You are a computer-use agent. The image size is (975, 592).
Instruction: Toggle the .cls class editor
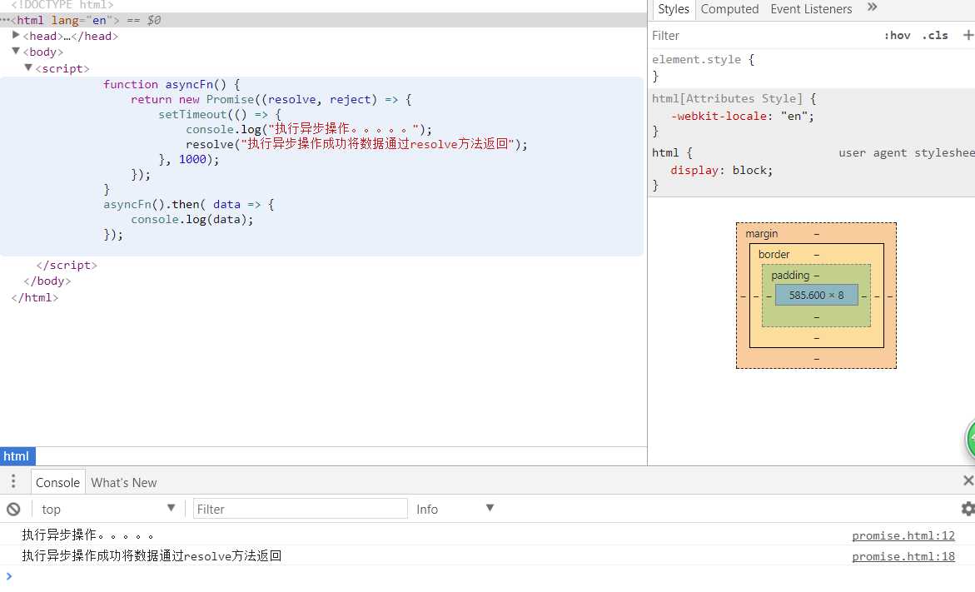935,36
